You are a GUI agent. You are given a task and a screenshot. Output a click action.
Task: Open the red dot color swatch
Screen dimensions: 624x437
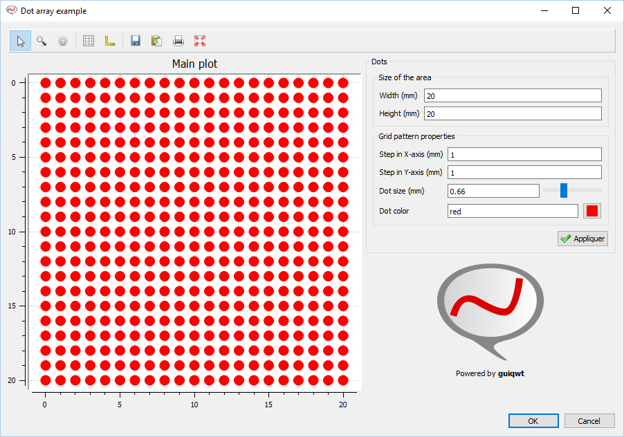[591, 211]
